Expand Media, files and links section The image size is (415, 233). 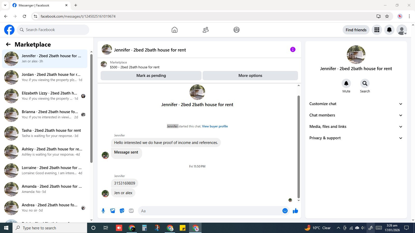356,127
